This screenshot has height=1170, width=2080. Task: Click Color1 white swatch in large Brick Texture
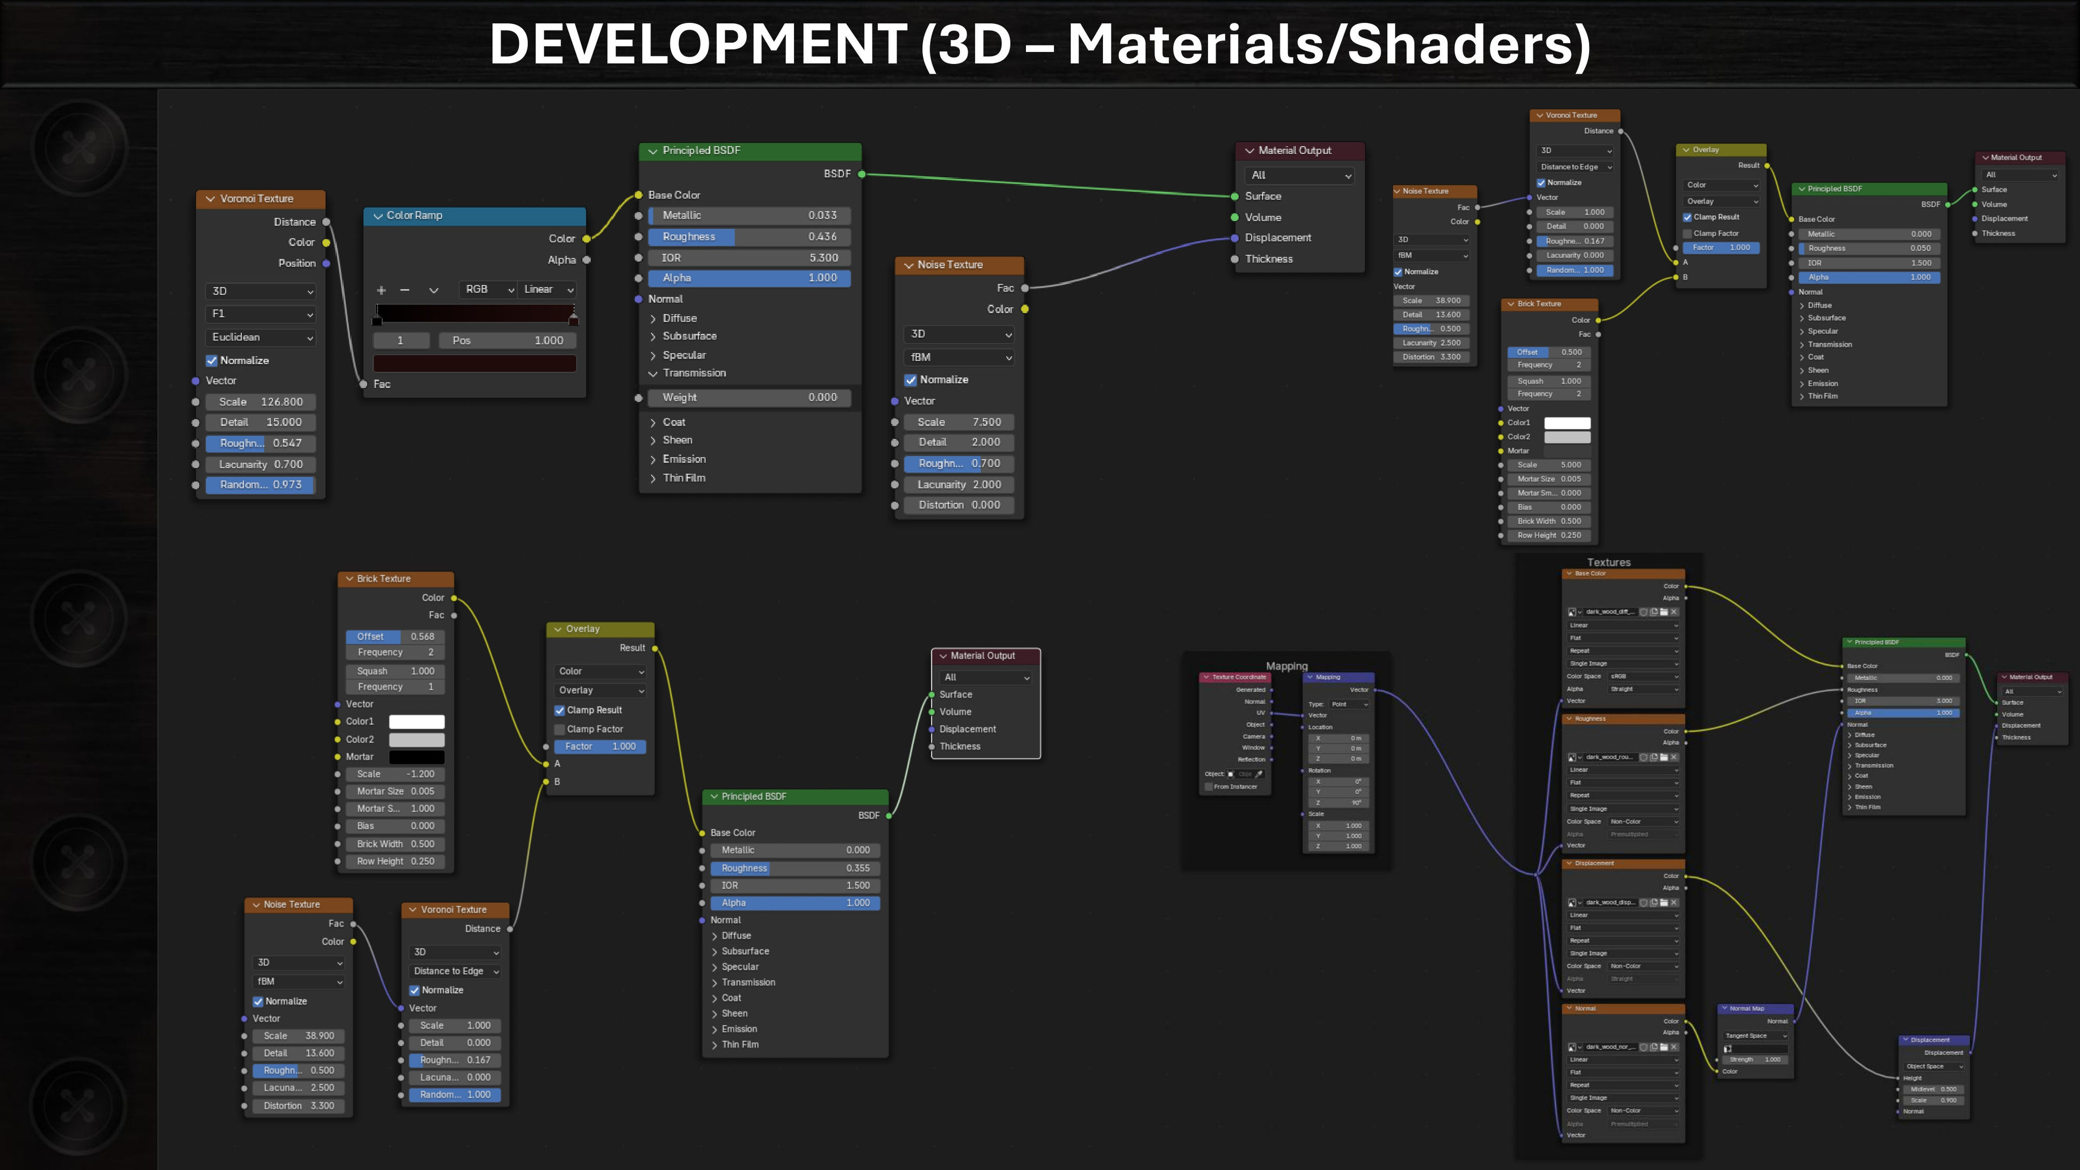coord(417,722)
